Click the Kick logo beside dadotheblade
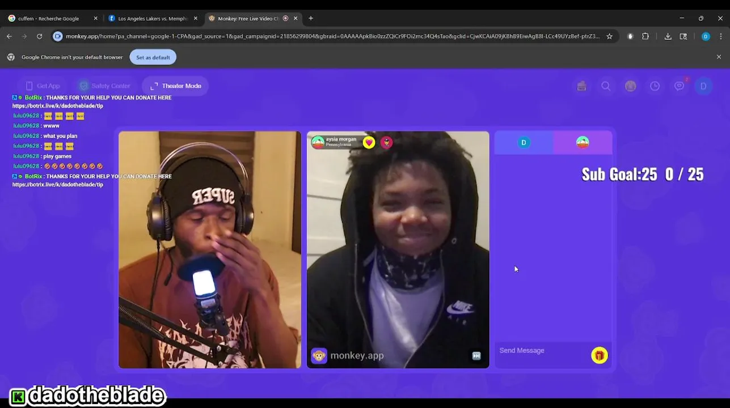730x408 pixels. coord(18,397)
